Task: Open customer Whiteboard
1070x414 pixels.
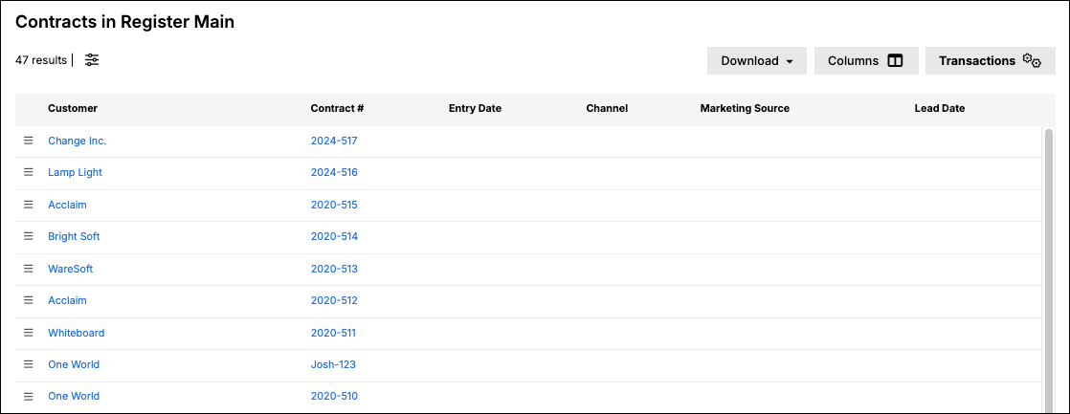Action: [76, 333]
